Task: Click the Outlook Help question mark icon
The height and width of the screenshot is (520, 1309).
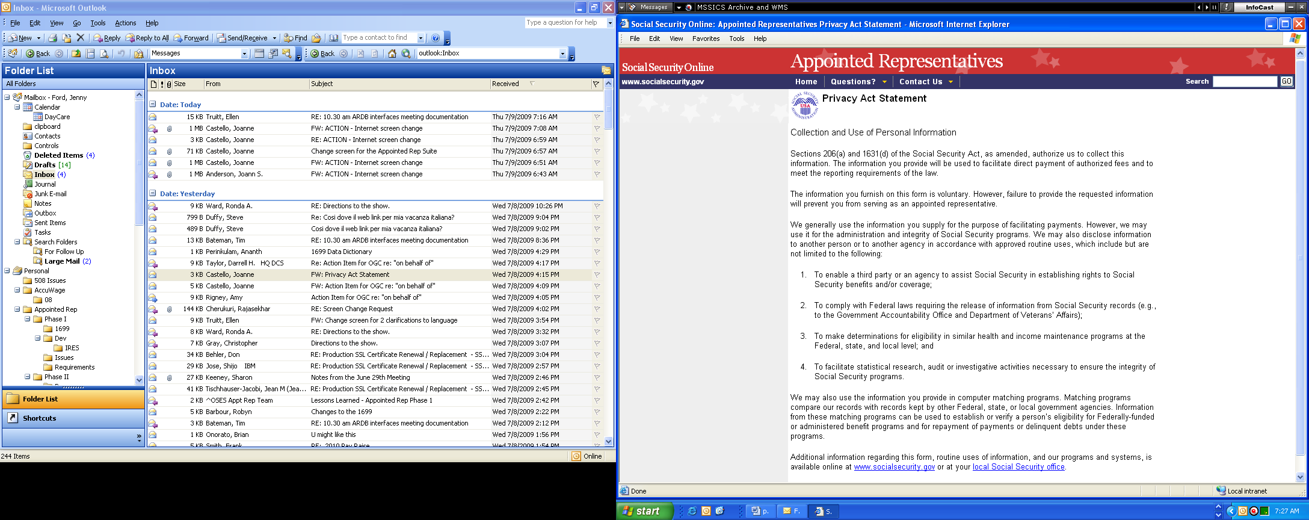Action: (x=436, y=38)
